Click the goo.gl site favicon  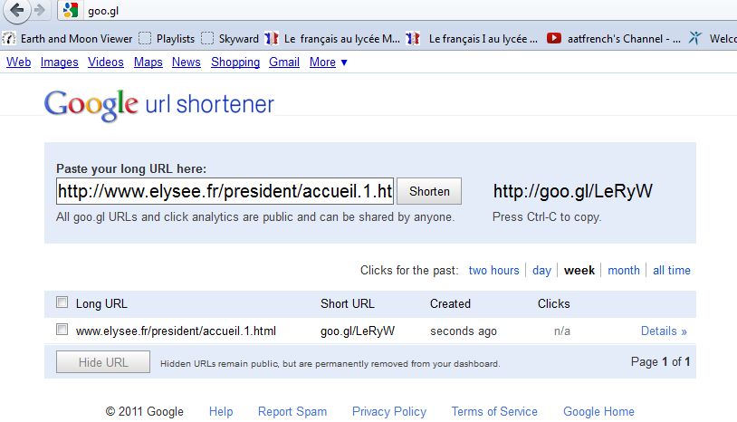point(71,10)
